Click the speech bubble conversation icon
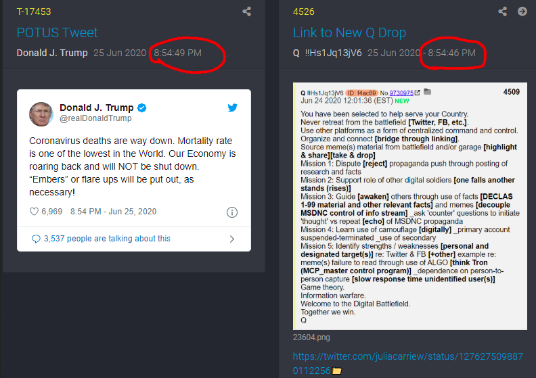The height and width of the screenshot is (378, 536). click(x=36, y=239)
